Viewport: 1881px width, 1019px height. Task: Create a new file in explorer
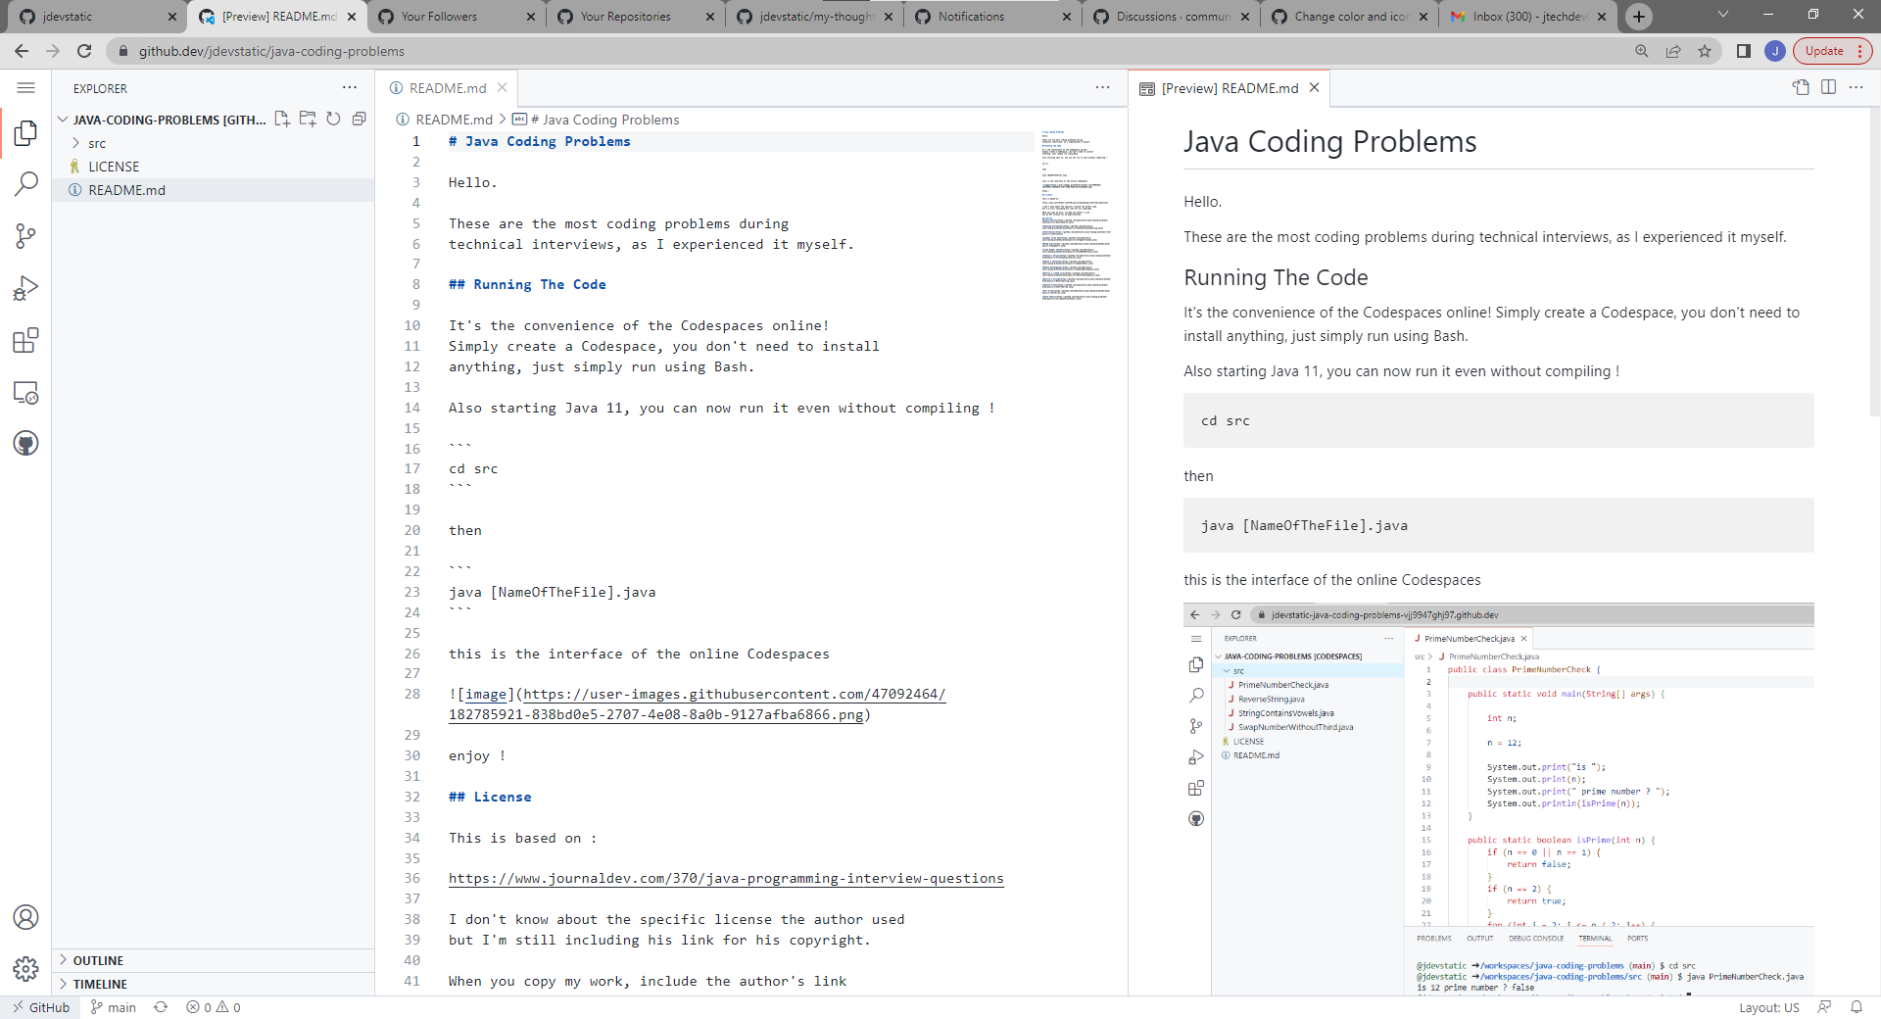pyautogui.click(x=282, y=119)
